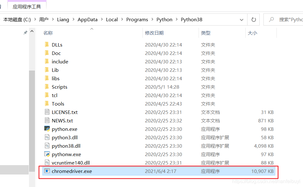Navigate to AppData via the breadcrumb

88,19
